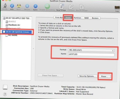The image size is (120, 99).
Task: Click Disk Description SanDisk Cruzer Media value
Action: pyautogui.click(x=40, y=86)
